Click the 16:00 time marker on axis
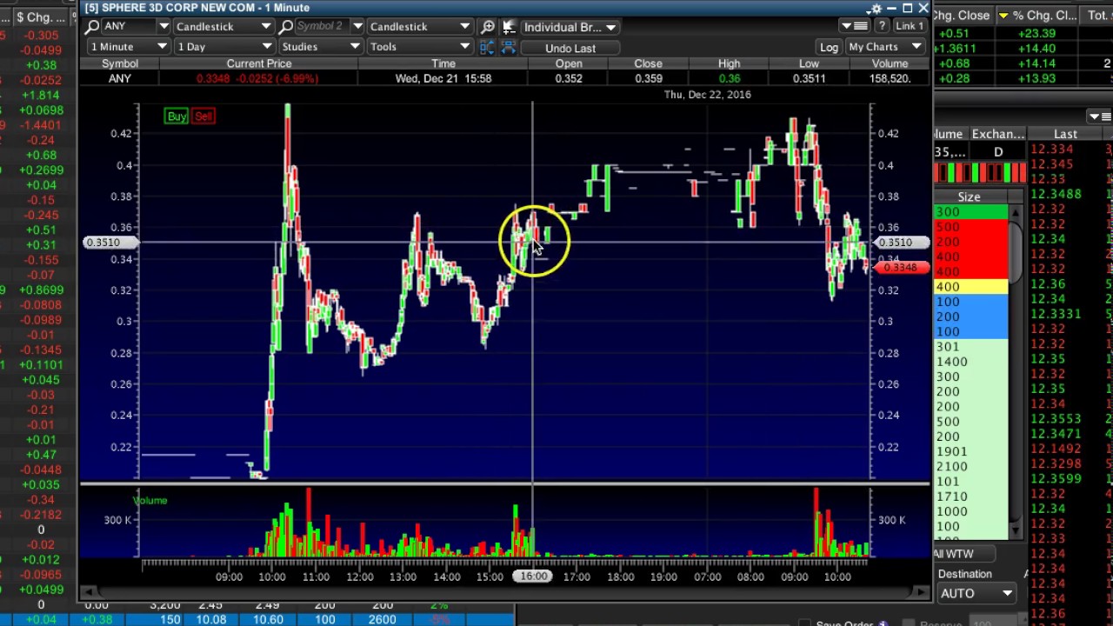Viewport: 1113px width, 626px height. point(534,576)
